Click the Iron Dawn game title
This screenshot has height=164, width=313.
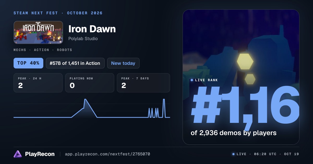pyautogui.click(x=92, y=29)
